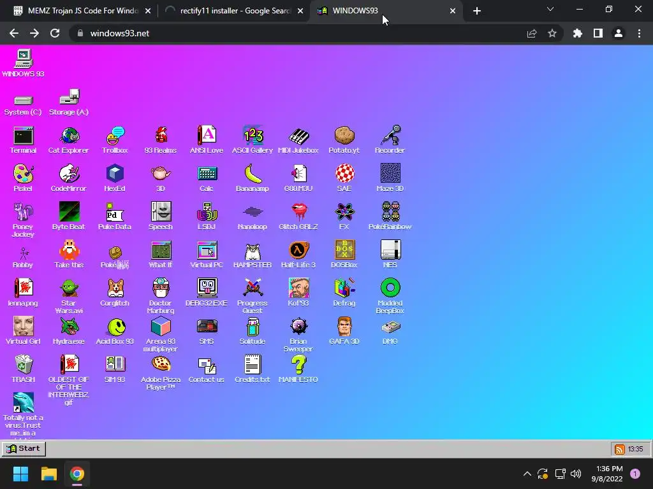Open PokéRainbow icon

coord(390,216)
